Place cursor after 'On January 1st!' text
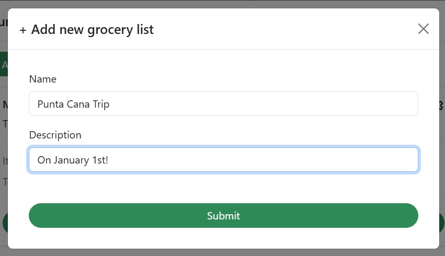The image size is (445, 256). 109,160
